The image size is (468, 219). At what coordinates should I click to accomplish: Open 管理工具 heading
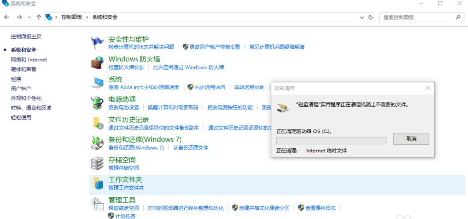122,200
